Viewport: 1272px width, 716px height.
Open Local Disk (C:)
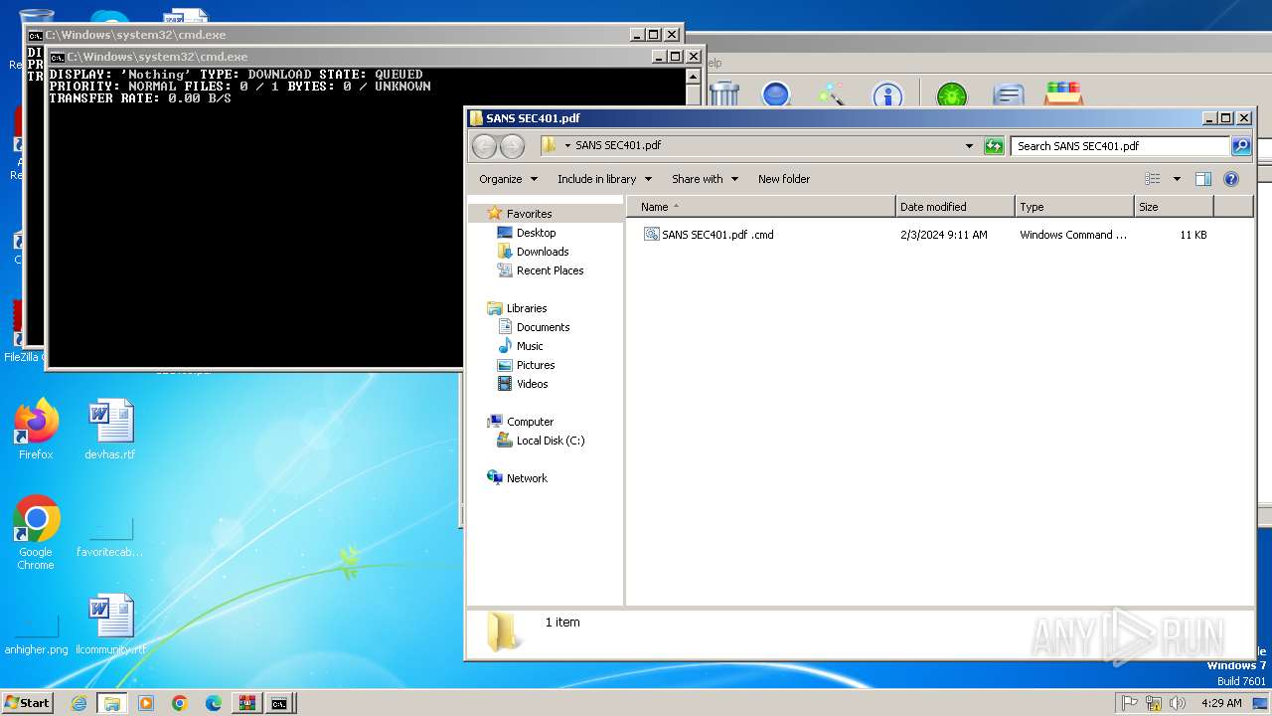coord(551,441)
